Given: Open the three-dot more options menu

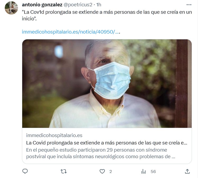Looking at the screenshot, I should pos(189,5).
